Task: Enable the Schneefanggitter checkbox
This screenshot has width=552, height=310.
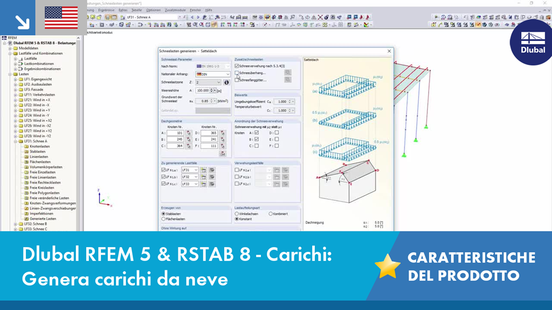Action: pyautogui.click(x=237, y=80)
